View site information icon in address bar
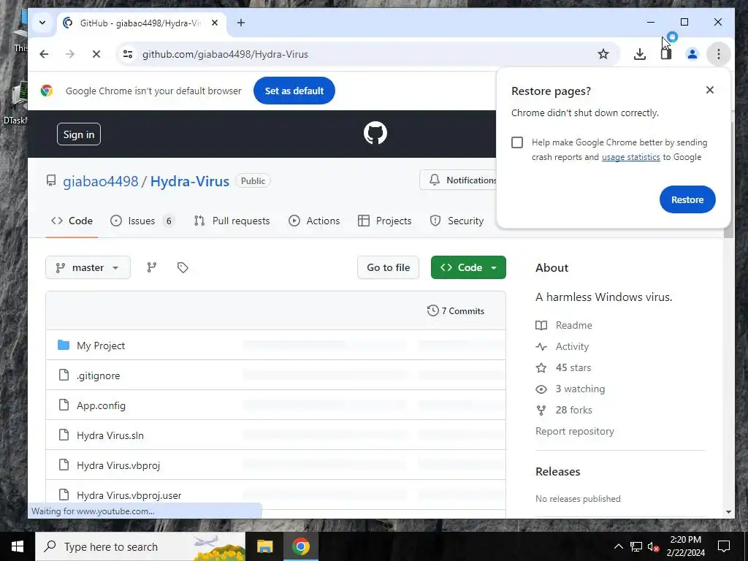748x561 pixels. click(128, 54)
